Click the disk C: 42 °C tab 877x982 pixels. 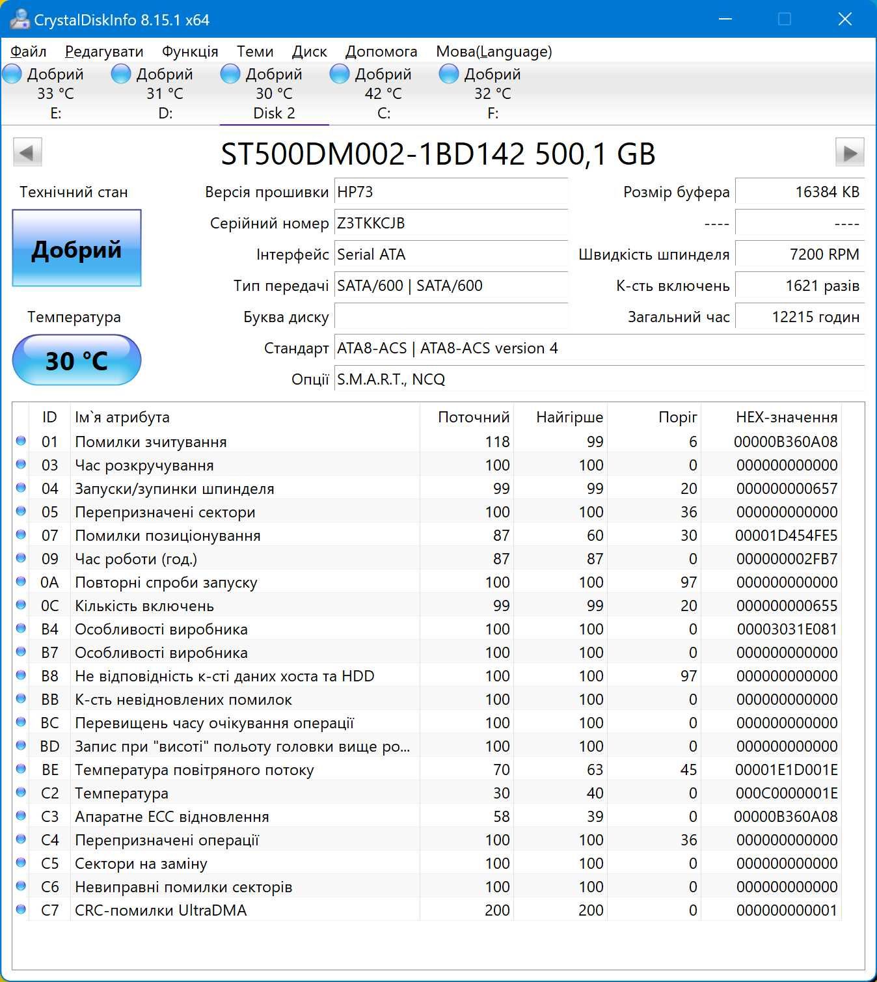[x=384, y=93]
